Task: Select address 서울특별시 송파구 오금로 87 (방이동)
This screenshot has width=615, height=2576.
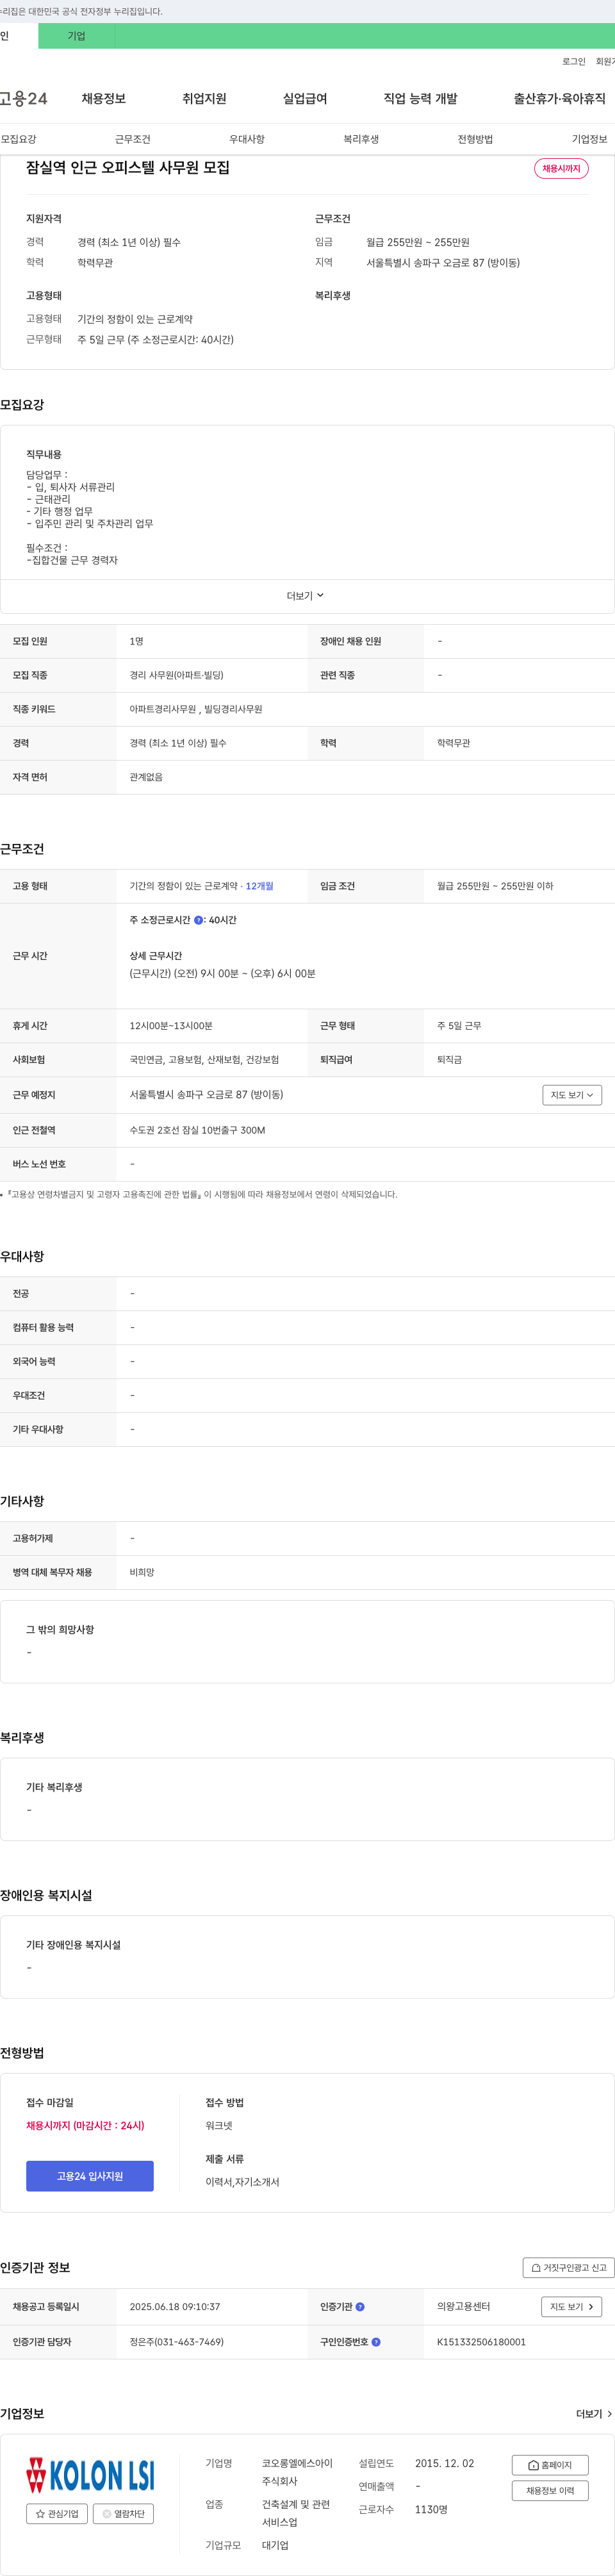Action: pos(206,1095)
